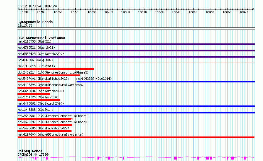The height and width of the screenshot is (161, 263).
Task: Click the 1886k ruler tick label
Action: coord(227,12)
